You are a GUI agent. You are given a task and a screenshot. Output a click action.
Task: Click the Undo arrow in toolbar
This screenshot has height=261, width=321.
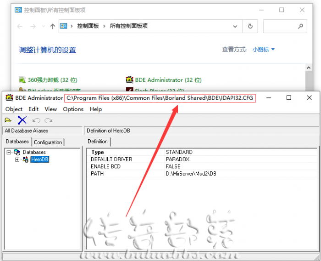tap(37, 120)
